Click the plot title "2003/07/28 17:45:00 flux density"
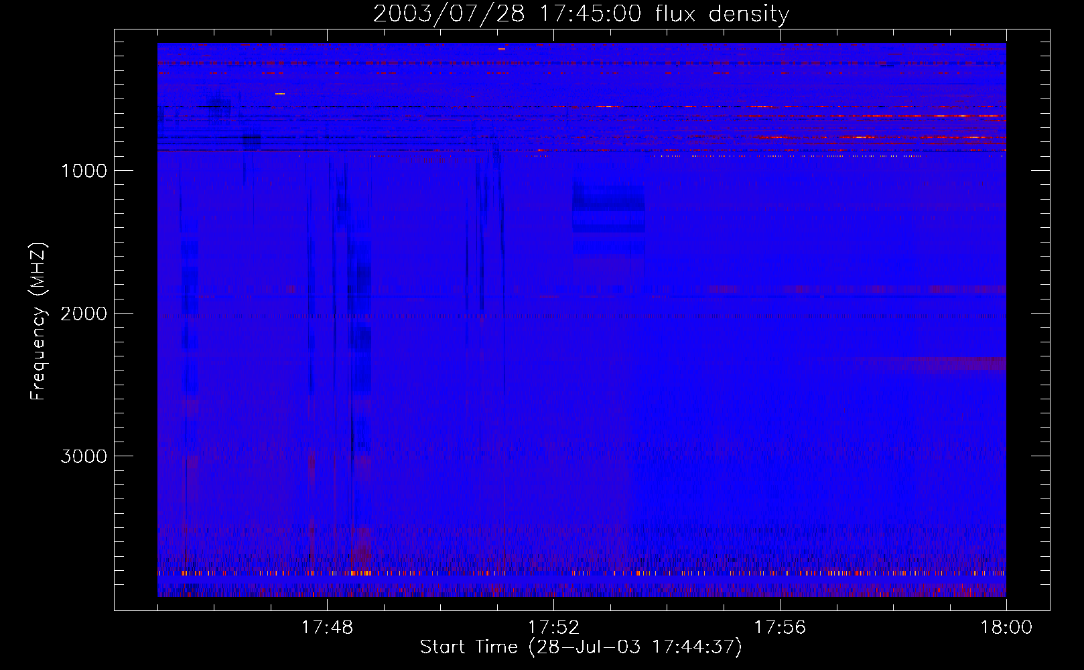This screenshot has width=1084, height=670. click(581, 13)
